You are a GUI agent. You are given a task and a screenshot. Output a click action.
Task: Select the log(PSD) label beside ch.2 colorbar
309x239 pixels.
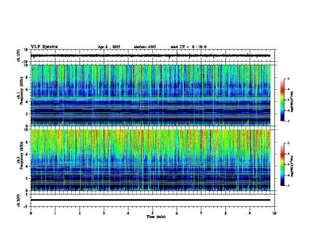[292, 166]
